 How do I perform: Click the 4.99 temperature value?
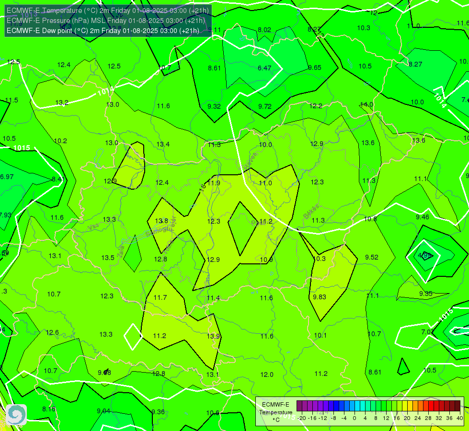point(424,255)
